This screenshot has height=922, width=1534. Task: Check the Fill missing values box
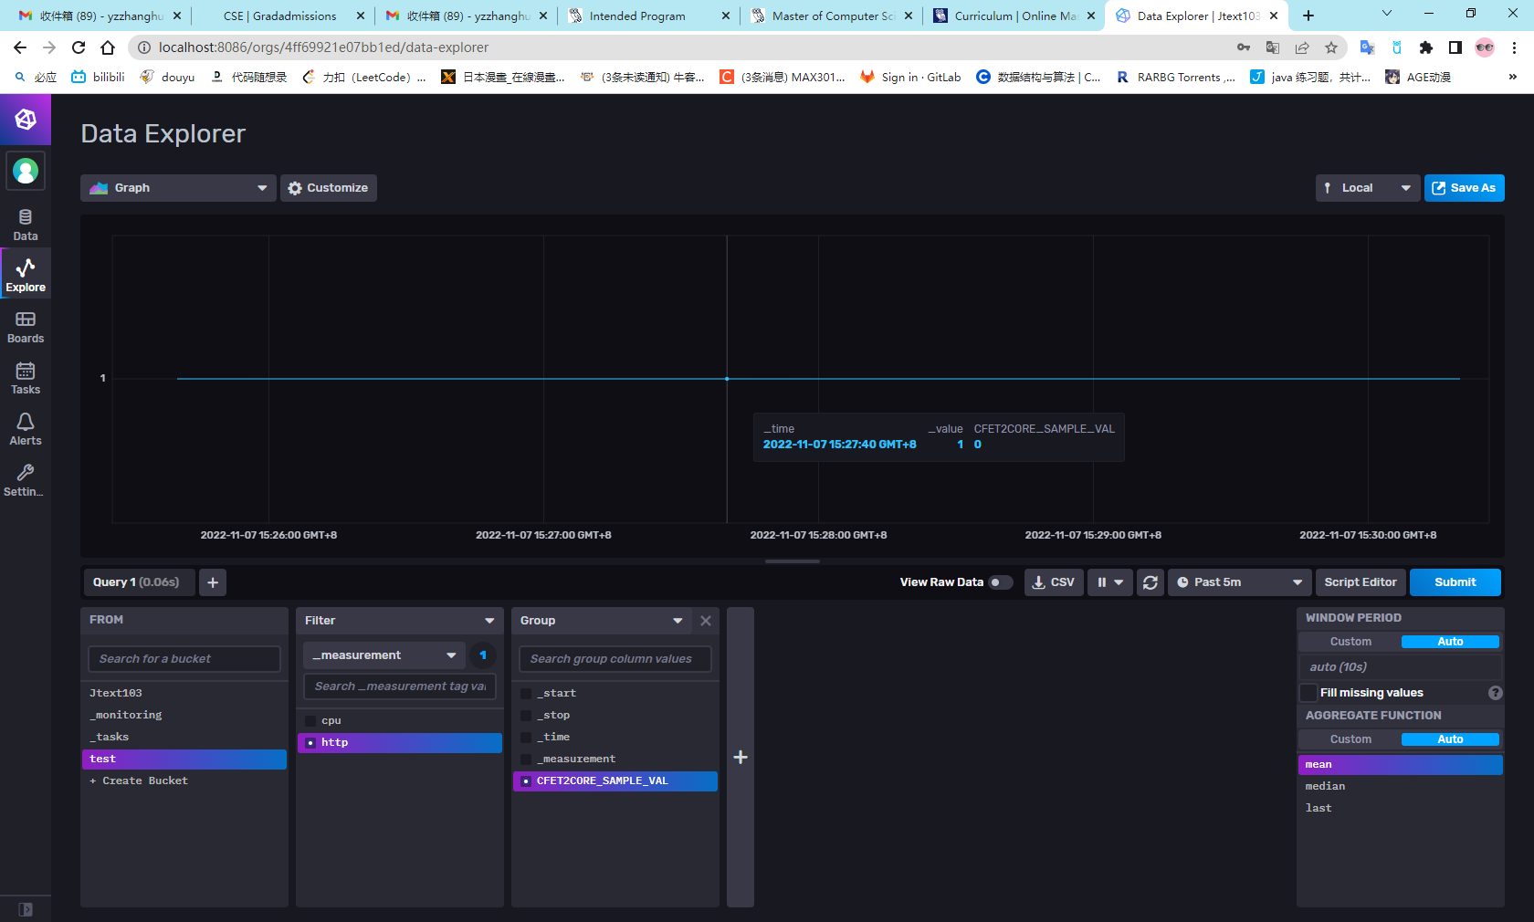tap(1309, 693)
